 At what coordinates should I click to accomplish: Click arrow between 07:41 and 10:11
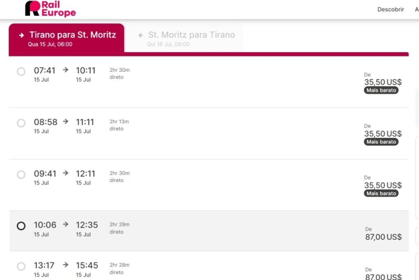[65, 70]
